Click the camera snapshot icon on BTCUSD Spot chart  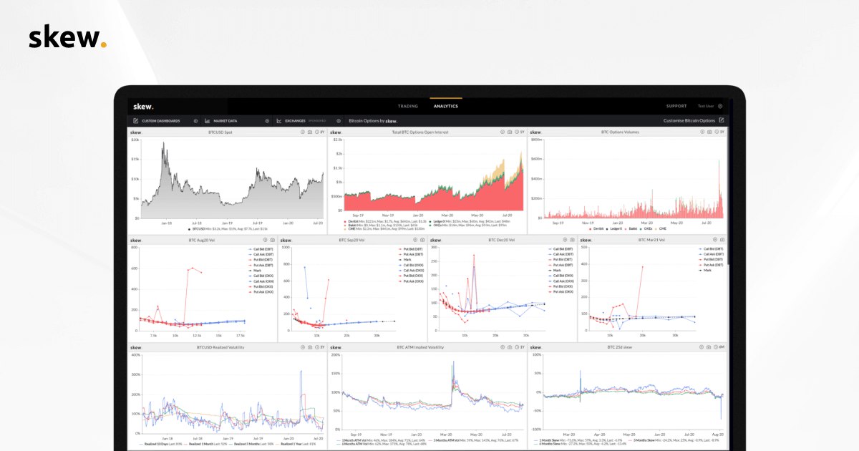point(310,132)
